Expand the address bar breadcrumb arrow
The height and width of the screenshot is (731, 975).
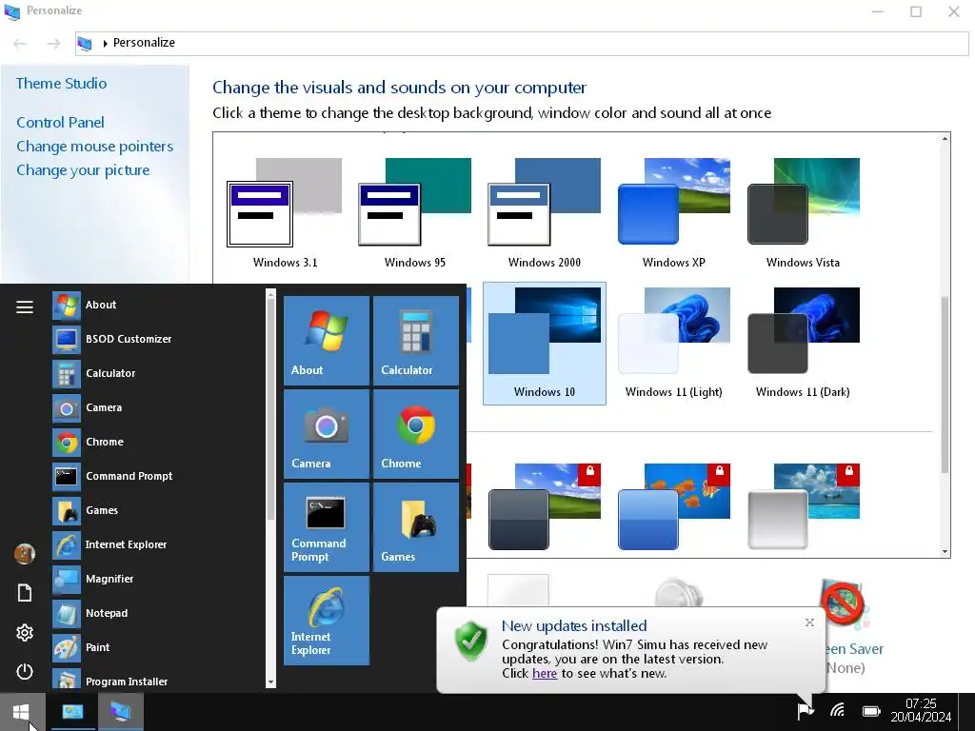click(105, 44)
